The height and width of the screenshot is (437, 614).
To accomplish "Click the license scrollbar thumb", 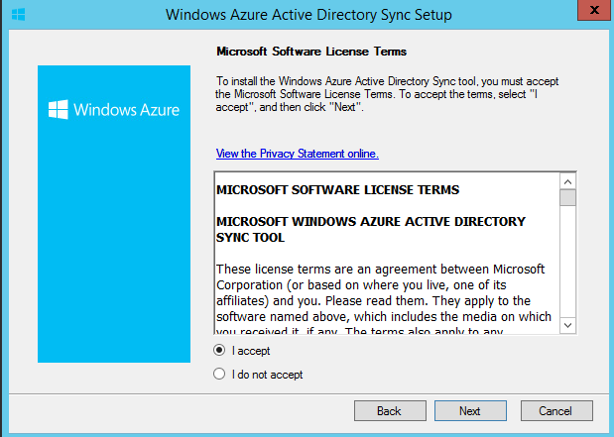I will (567, 197).
